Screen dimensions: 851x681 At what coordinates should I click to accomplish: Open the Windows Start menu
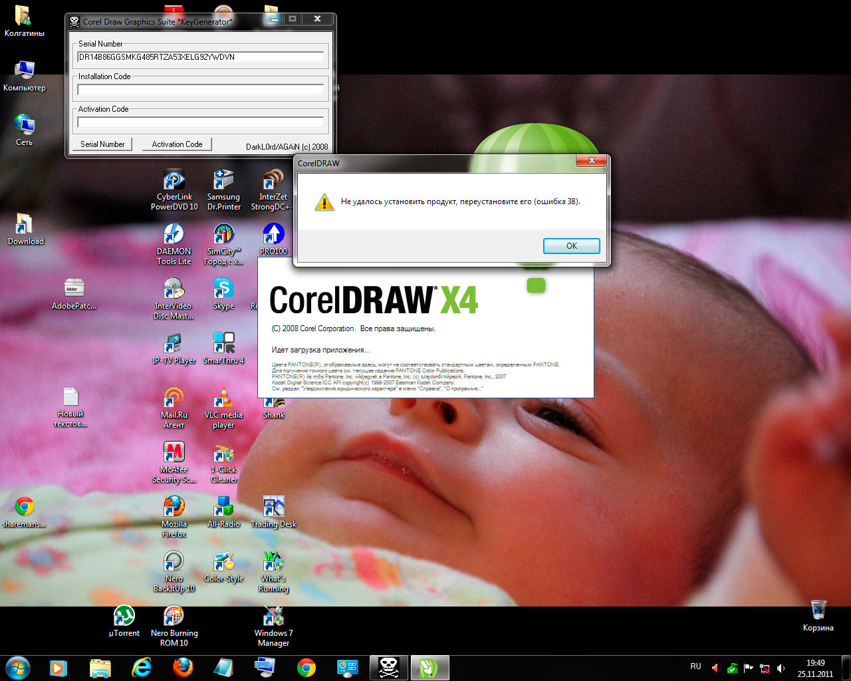tap(17, 668)
